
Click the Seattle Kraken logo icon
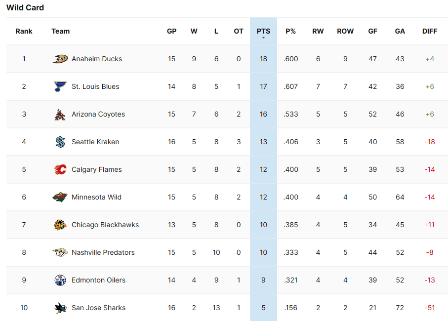tap(60, 142)
